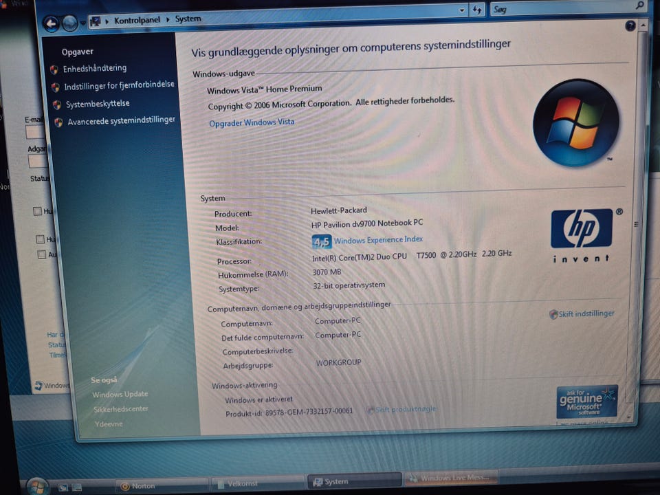Open recent pages dropdown beside navigation arrows

[82, 23]
